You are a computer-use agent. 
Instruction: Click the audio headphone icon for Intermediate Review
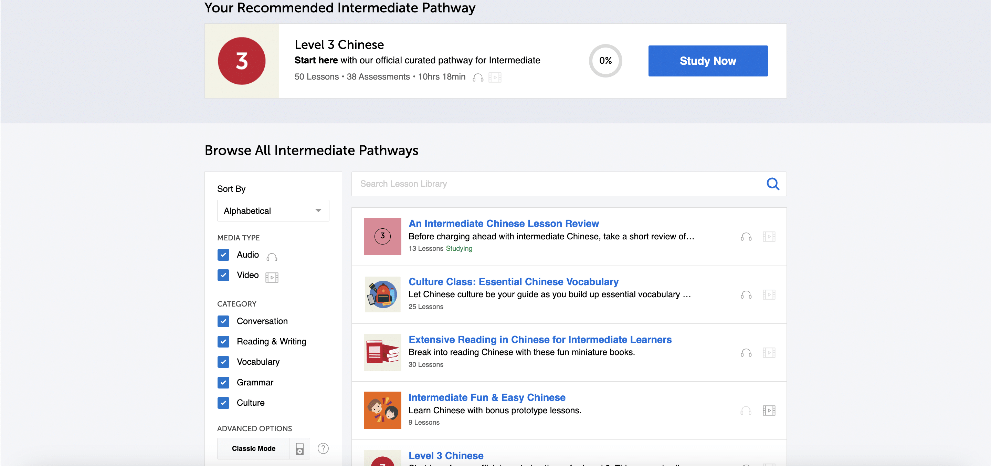pyautogui.click(x=746, y=237)
